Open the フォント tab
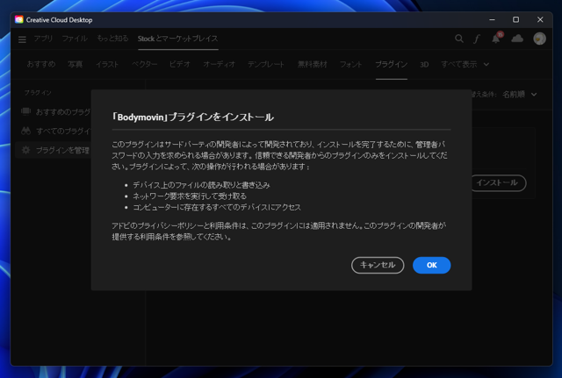This screenshot has height=378, width=562. pyautogui.click(x=351, y=64)
